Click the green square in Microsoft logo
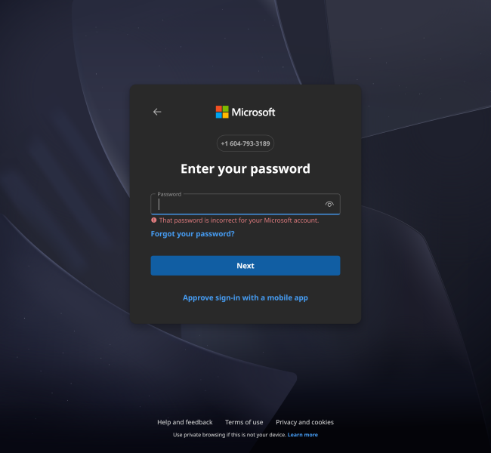The image size is (491, 453). pyautogui.click(x=225, y=109)
